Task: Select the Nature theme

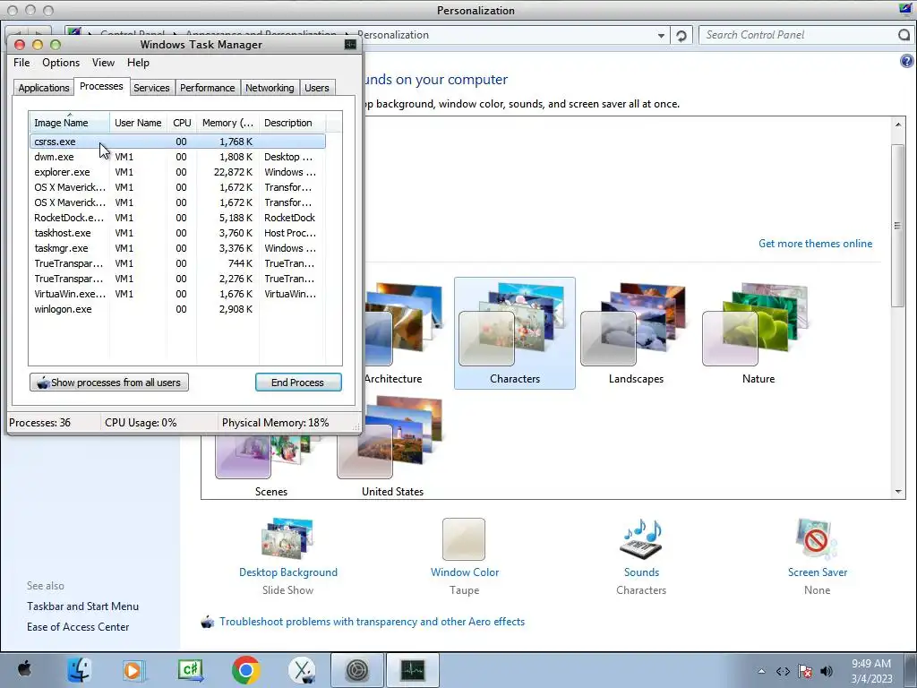Action: click(x=758, y=333)
